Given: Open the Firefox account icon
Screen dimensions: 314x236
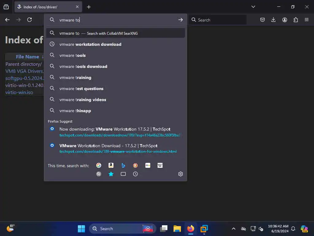Looking at the screenshot, I should pyautogui.click(x=285, y=20).
